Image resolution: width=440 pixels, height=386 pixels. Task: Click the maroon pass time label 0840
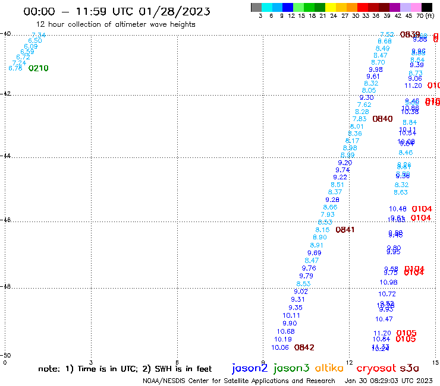pyautogui.click(x=382, y=119)
